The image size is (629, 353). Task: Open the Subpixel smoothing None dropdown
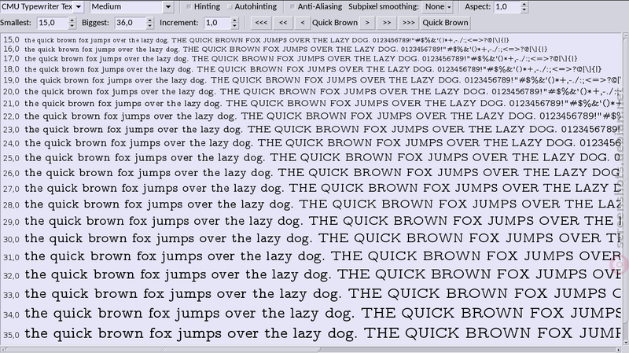(438, 7)
